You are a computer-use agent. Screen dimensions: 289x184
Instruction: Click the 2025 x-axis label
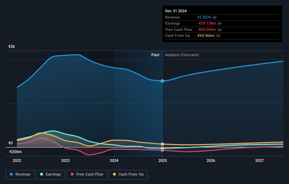pos(163,161)
